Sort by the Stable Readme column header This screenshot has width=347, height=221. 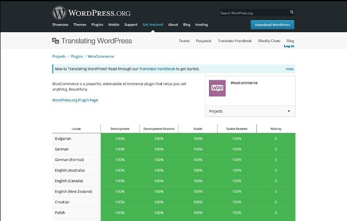(x=237, y=129)
